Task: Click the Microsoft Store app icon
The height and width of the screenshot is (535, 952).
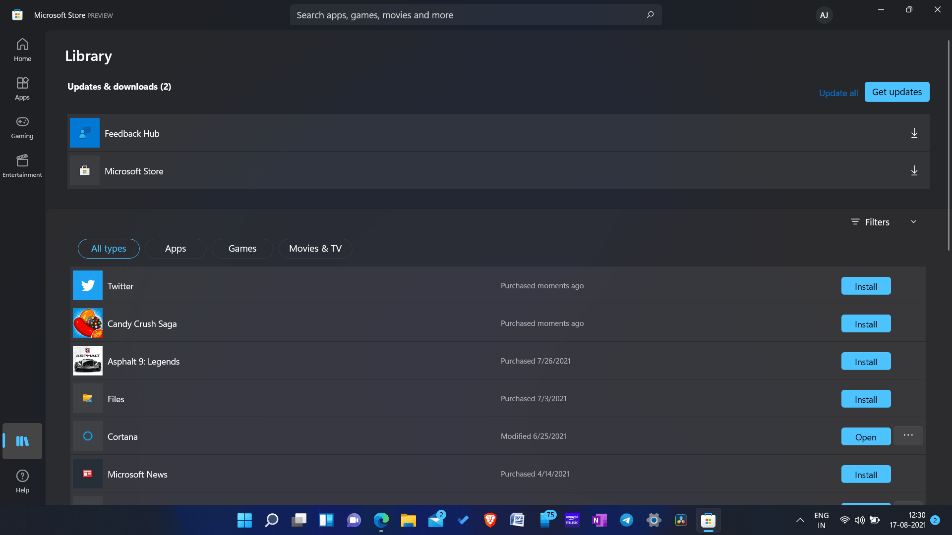Action: click(x=85, y=170)
